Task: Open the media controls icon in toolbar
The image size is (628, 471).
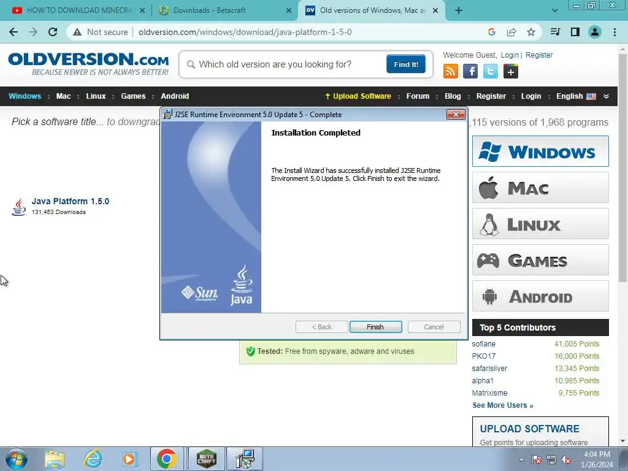Action: pos(555,32)
